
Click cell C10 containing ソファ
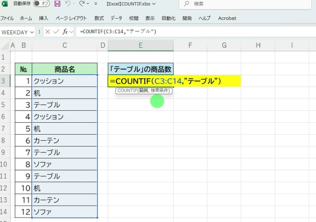tap(65, 164)
